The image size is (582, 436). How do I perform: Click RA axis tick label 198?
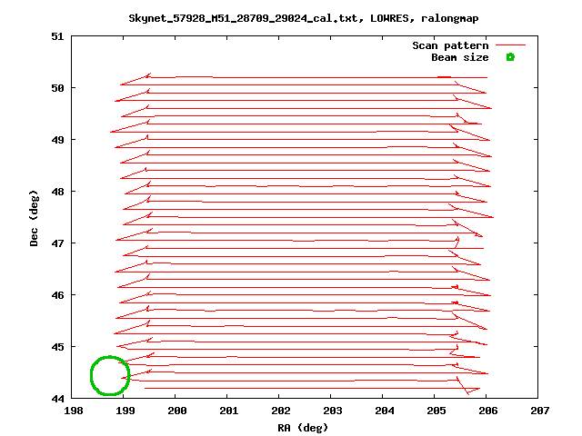[74, 411]
